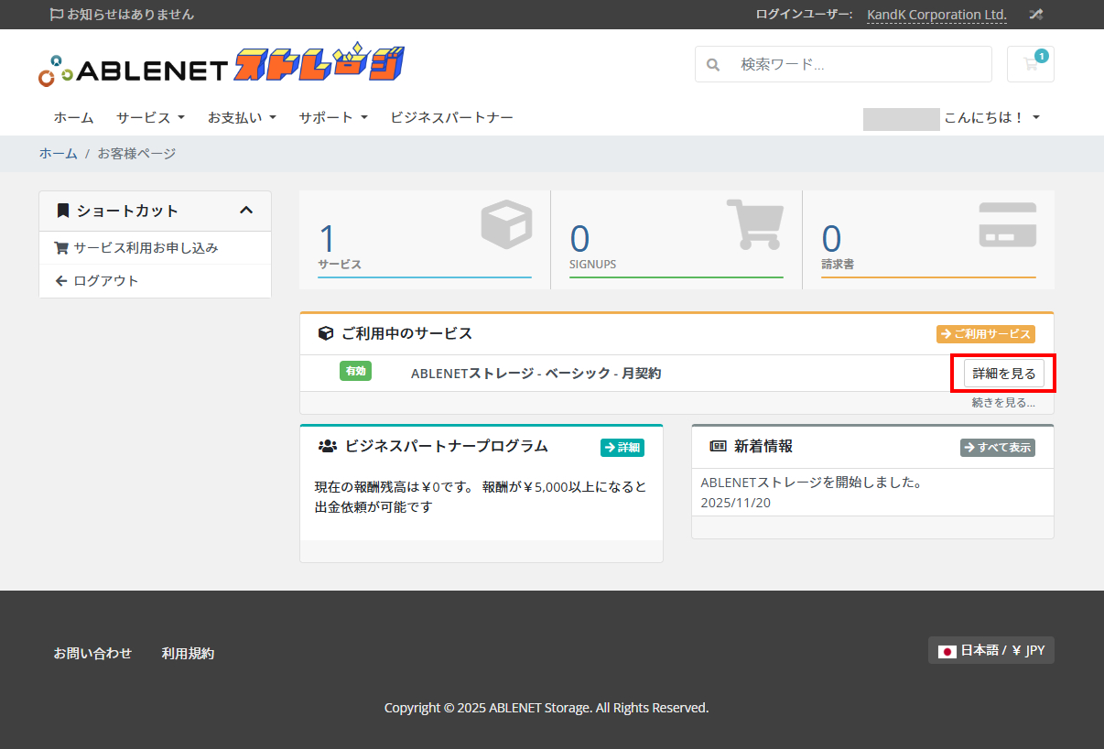Image resolution: width=1104 pixels, height=749 pixels.
Task: Open the 日本語 / ¥ JPY language selector
Action: point(990,650)
